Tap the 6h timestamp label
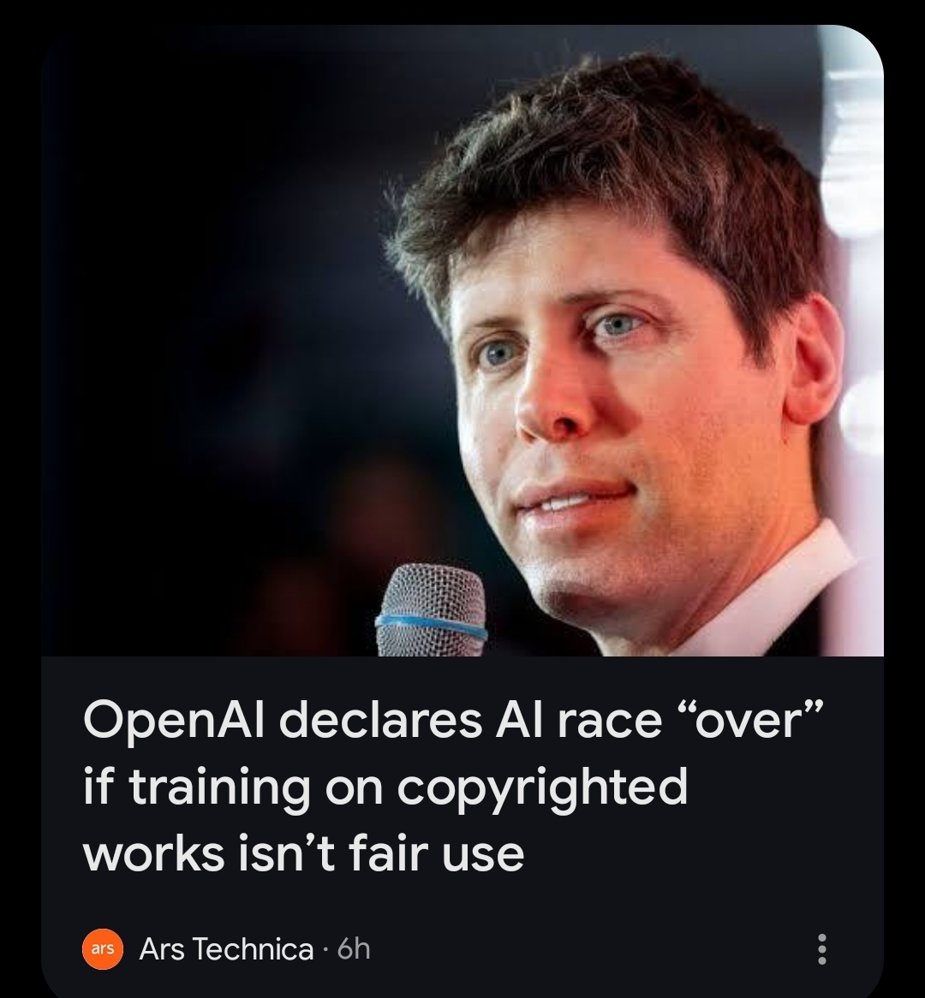The image size is (925, 998). (354, 949)
